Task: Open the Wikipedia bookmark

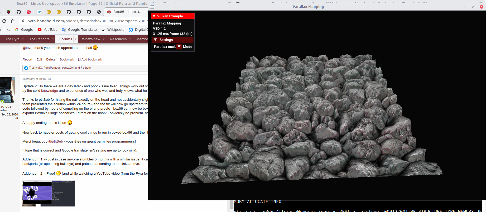Action: (113, 30)
